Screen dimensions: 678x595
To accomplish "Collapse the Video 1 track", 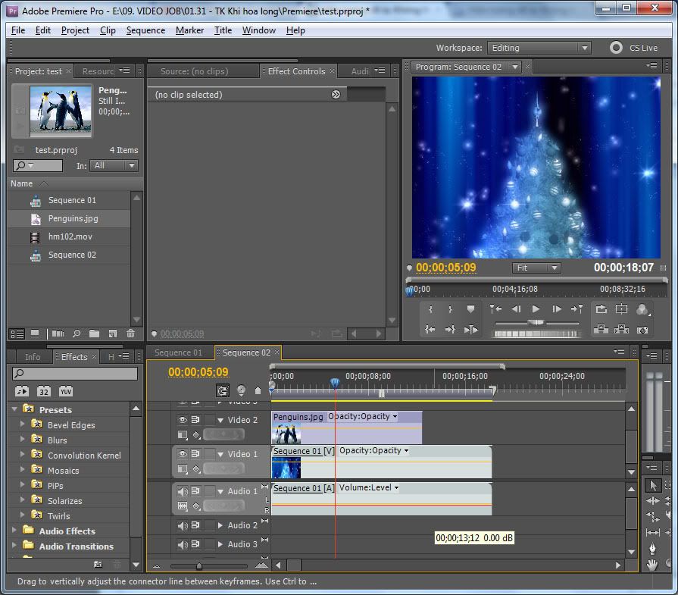I will [220, 454].
